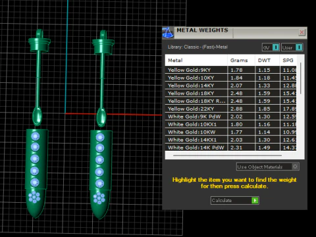Click DWT value 1.85 for 22KY
Screen dimensions: 316x237
pos(264,109)
